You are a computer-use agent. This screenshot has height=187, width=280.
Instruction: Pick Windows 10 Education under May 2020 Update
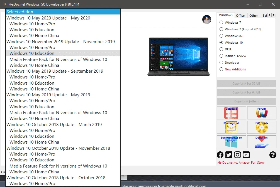point(63,30)
